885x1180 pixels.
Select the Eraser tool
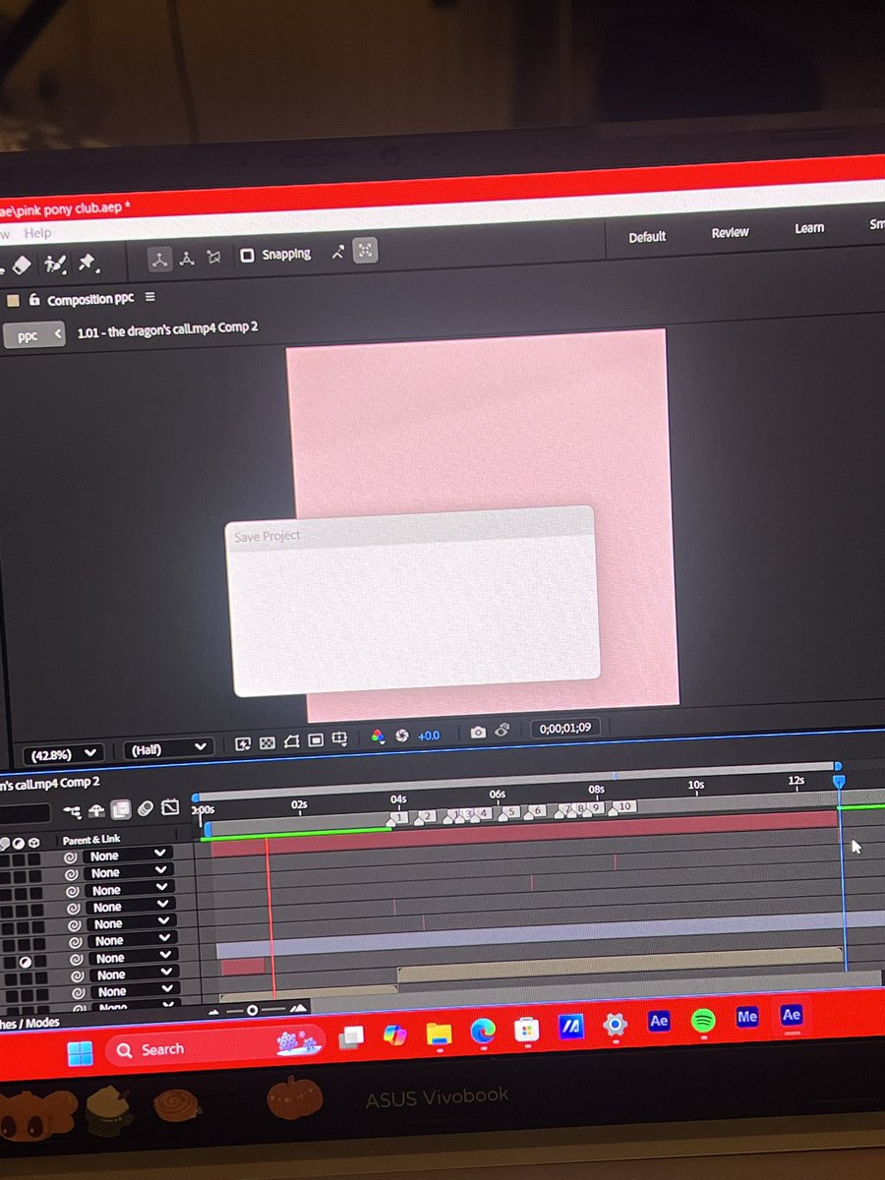(x=23, y=265)
